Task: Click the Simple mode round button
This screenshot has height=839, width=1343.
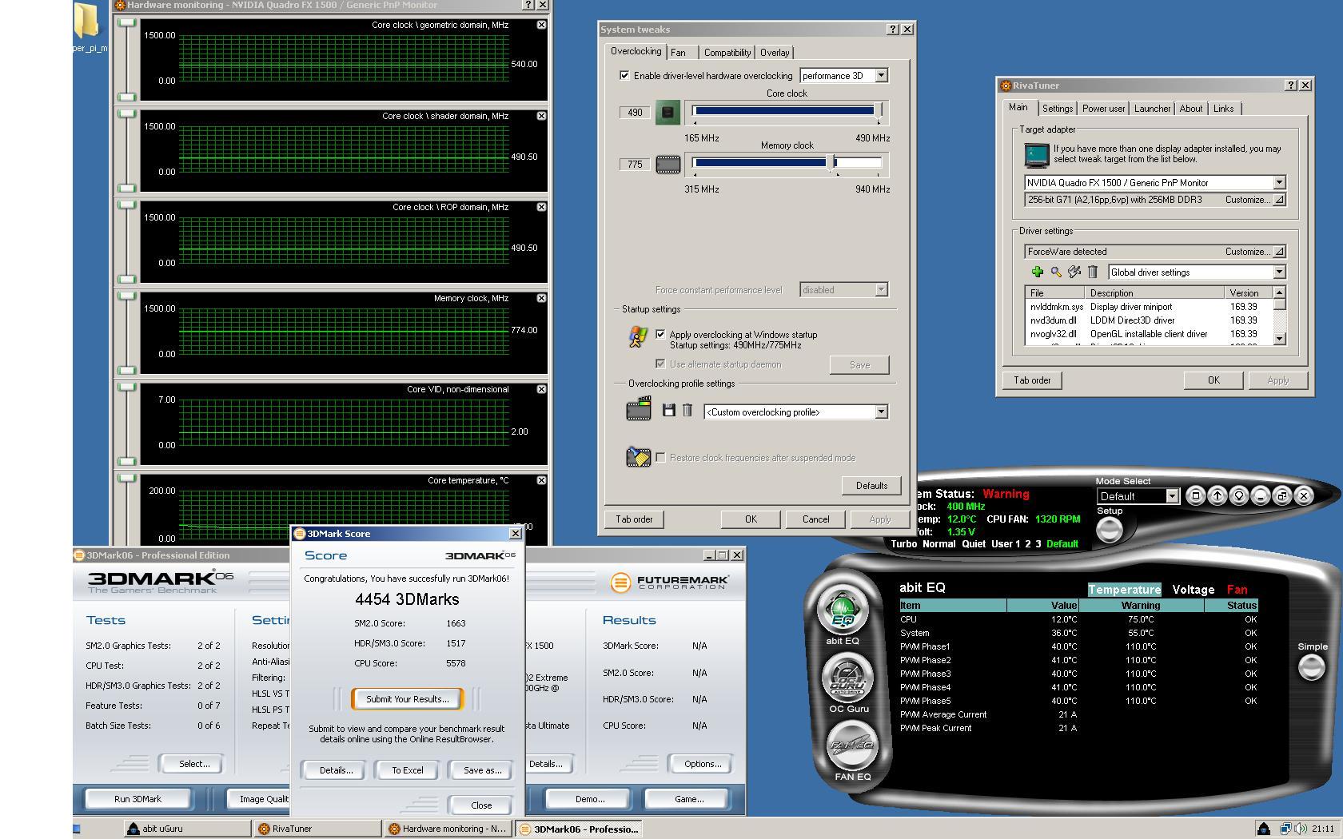Action: [1311, 666]
